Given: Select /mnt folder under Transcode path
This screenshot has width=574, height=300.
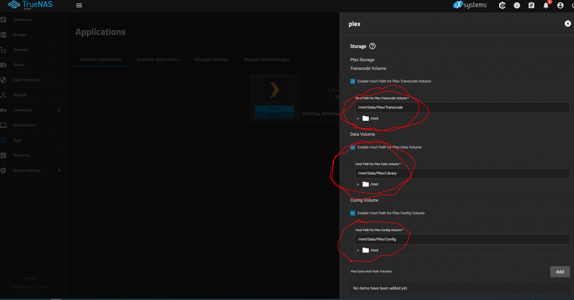Looking at the screenshot, I should pyautogui.click(x=370, y=118).
